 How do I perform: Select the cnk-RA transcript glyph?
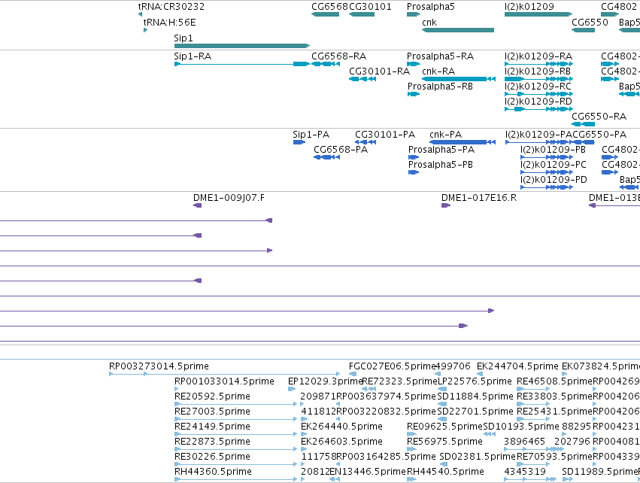[459, 79]
